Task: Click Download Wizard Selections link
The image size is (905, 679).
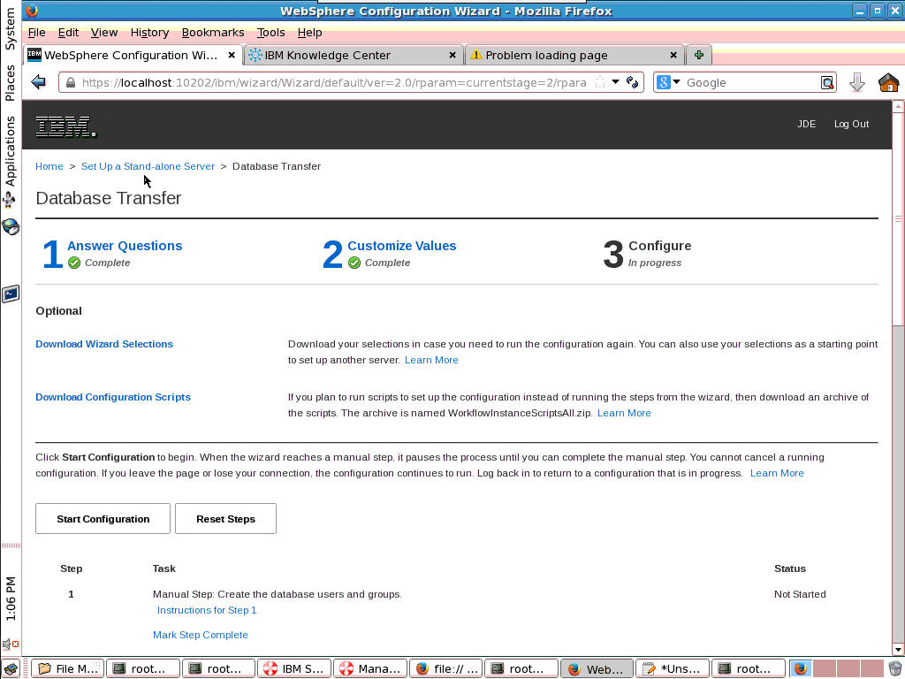Action: click(x=104, y=344)
